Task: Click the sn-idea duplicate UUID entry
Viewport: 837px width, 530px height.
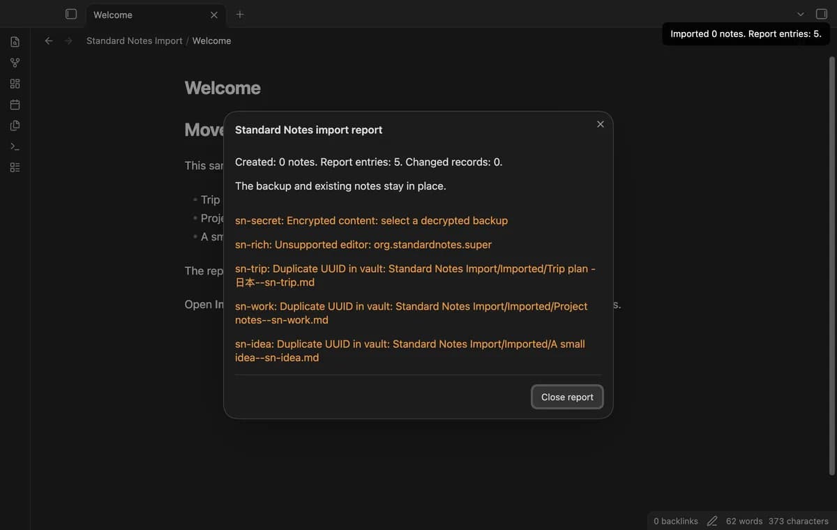Action: click(410, 351)
